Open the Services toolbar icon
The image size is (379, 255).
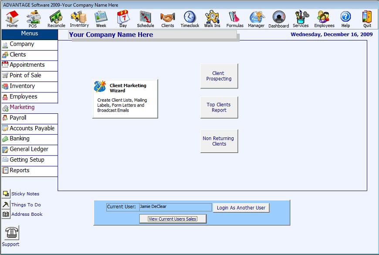pyautogui.click(x=301, y=19)
